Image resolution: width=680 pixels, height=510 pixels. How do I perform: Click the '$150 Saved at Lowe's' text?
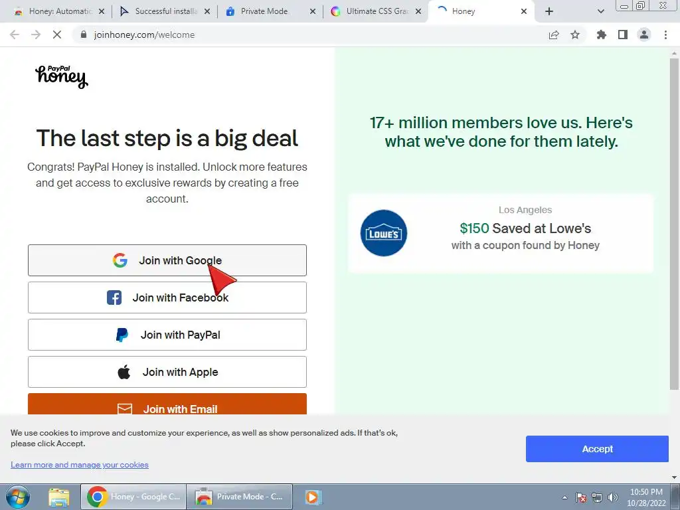525,228
